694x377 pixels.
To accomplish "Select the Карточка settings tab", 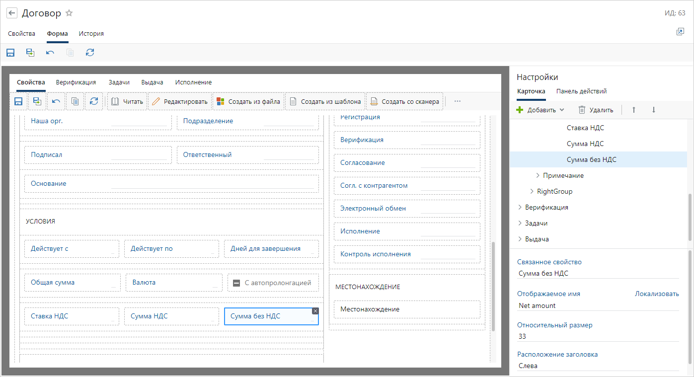I will tap(531, 91).
